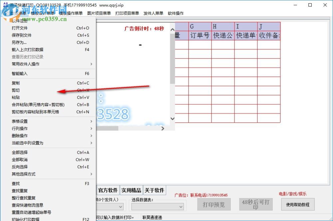
Task: Open the 模板操作菜单 menu
Action: pos(71,13)
